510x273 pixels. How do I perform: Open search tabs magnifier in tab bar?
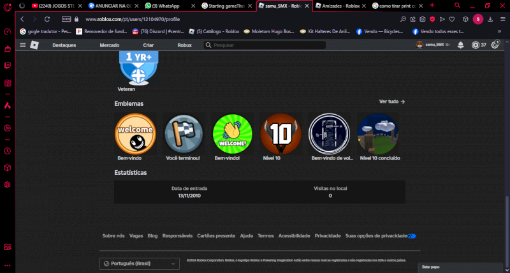(457, 6)
